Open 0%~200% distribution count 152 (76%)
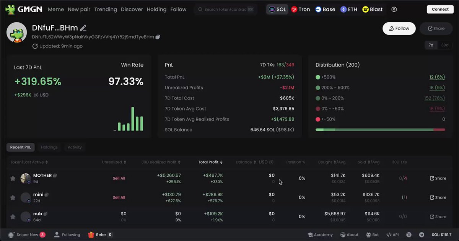459x241 pixels. (435, 98)
